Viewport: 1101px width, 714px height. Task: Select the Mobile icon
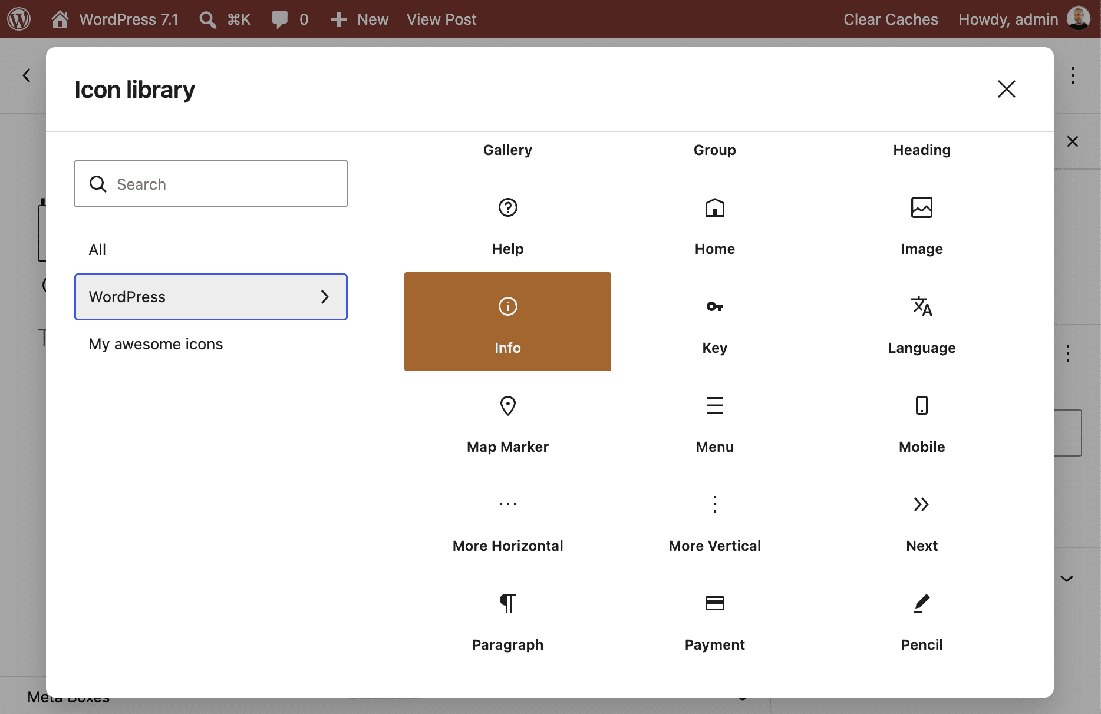[921, 421]
